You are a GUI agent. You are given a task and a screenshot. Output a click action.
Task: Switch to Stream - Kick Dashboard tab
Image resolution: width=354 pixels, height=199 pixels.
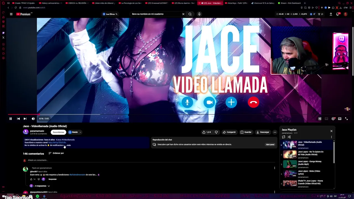click(289, 3)
